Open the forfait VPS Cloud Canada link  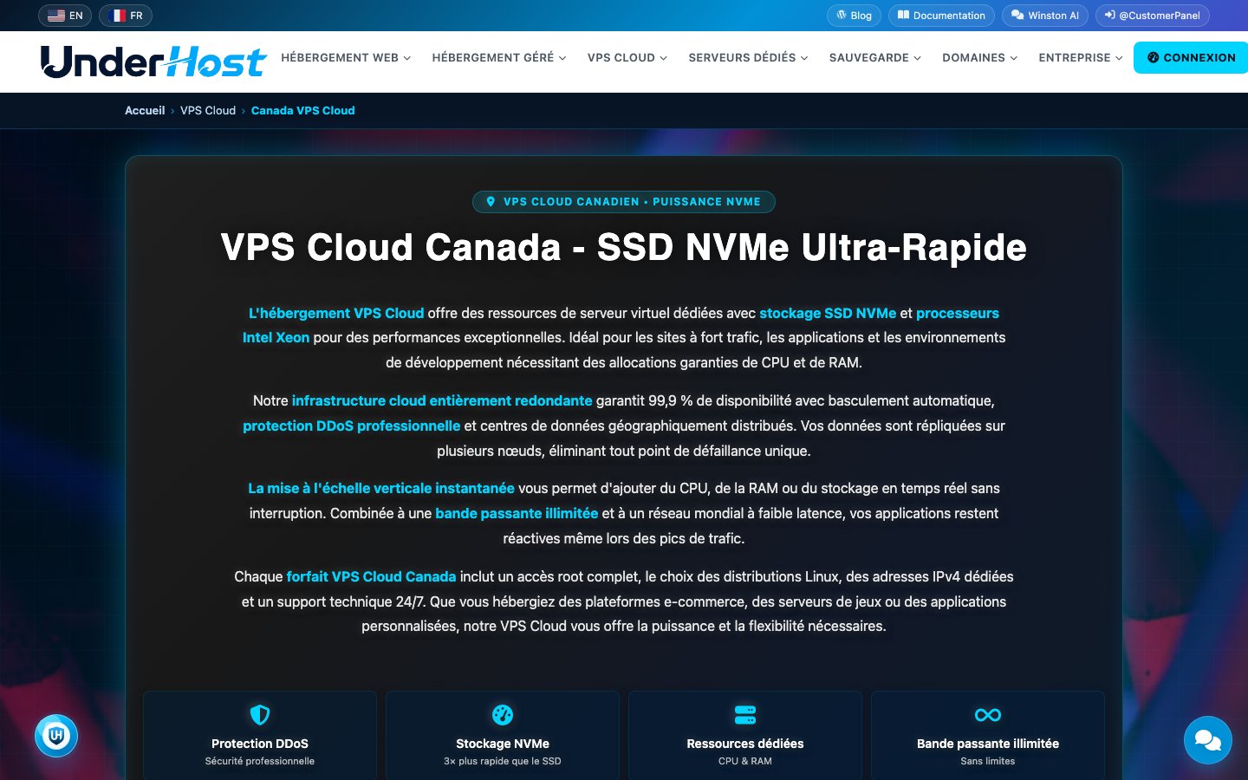371,577
